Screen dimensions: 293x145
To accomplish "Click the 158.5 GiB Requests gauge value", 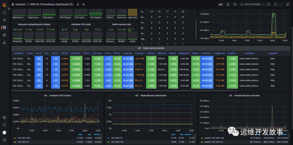I will [17, 29].
